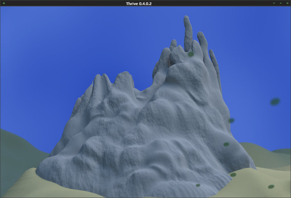Image resolution: width=291 pixels, height=198 pixels.
Task: Click small green blob at rock bottom
Action: click(x=198, y=185)
